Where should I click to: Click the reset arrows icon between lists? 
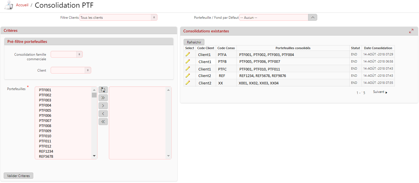coord(103,90)
